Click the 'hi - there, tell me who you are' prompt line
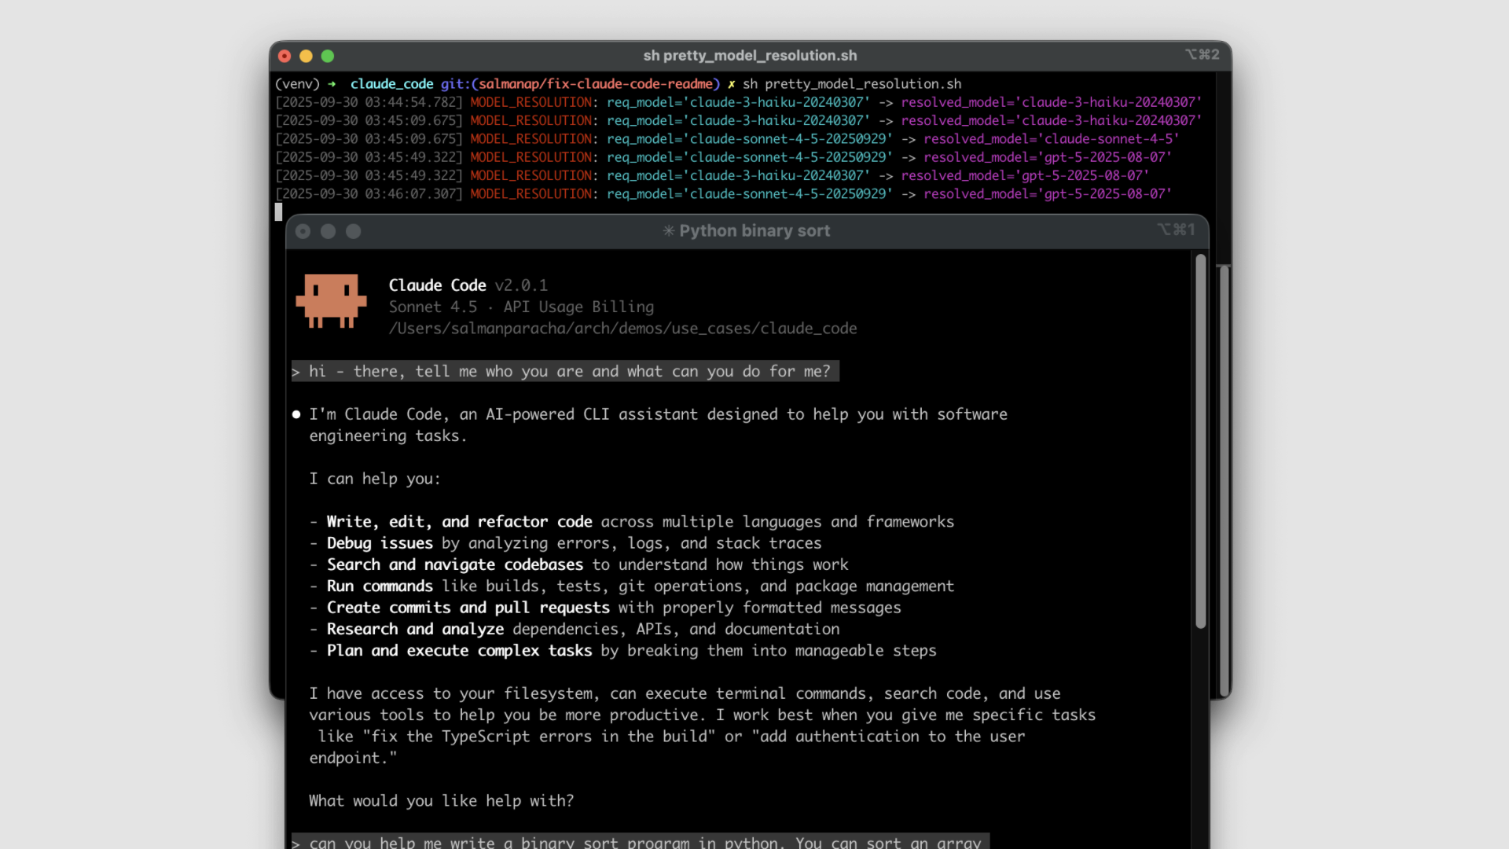 point(565,371)
